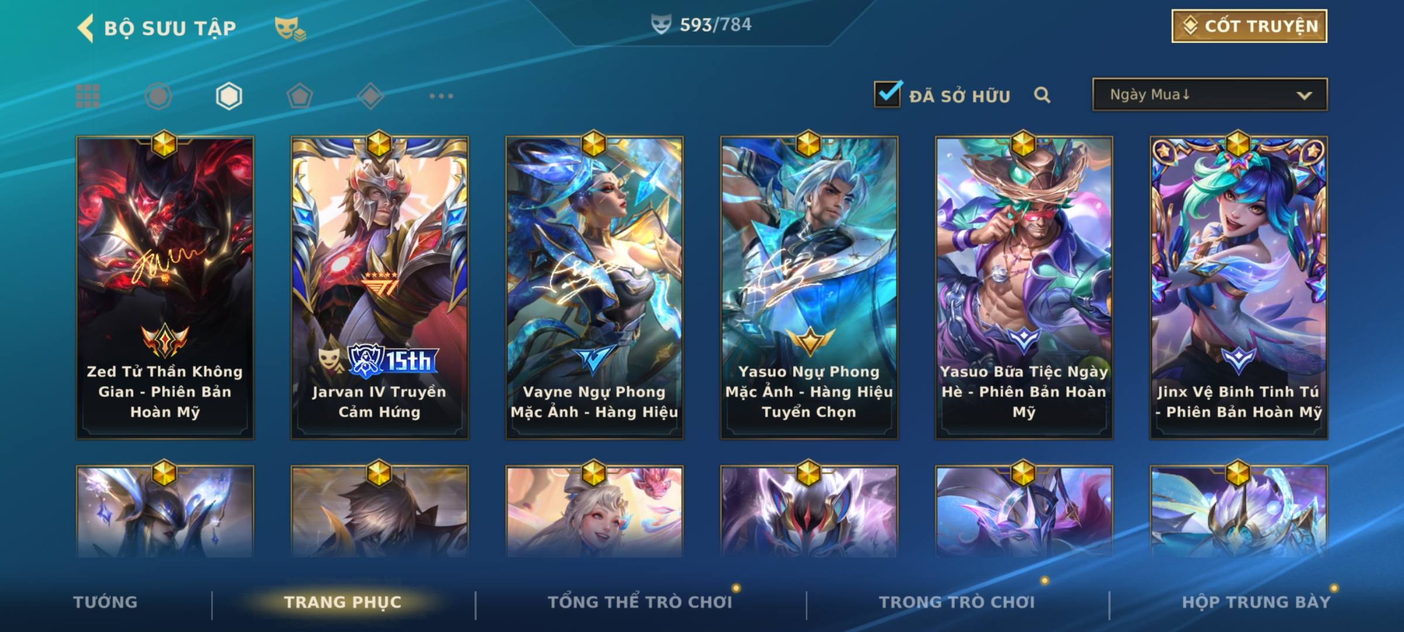
Task: Expand the Ngày Mua sort dropdown
Action: point(1210,94)
